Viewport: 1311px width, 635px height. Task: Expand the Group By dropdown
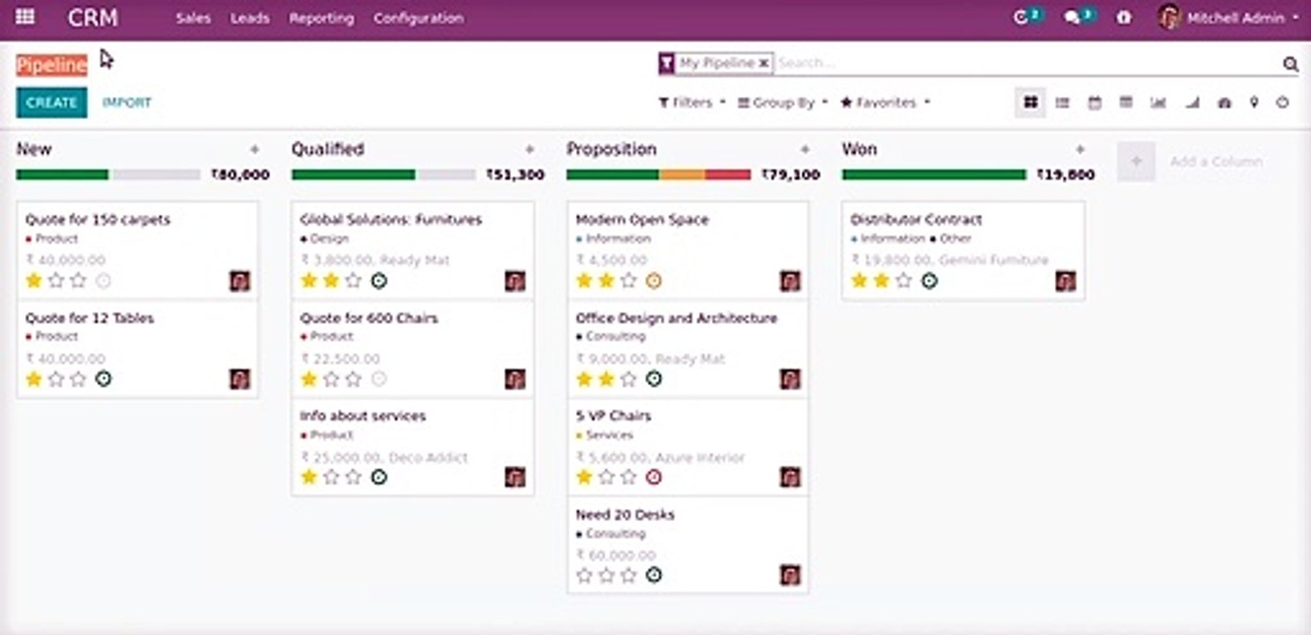(783, 102)
